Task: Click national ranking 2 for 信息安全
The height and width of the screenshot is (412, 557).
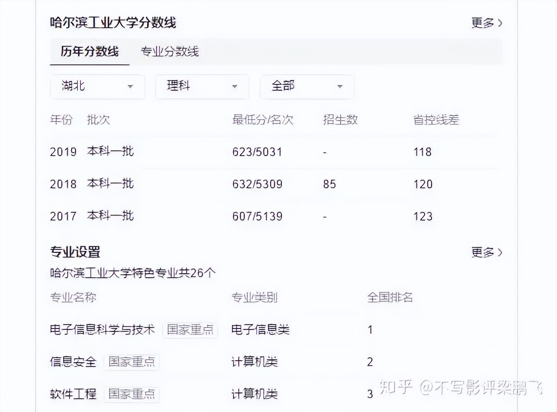Action: tap(370, 362)
